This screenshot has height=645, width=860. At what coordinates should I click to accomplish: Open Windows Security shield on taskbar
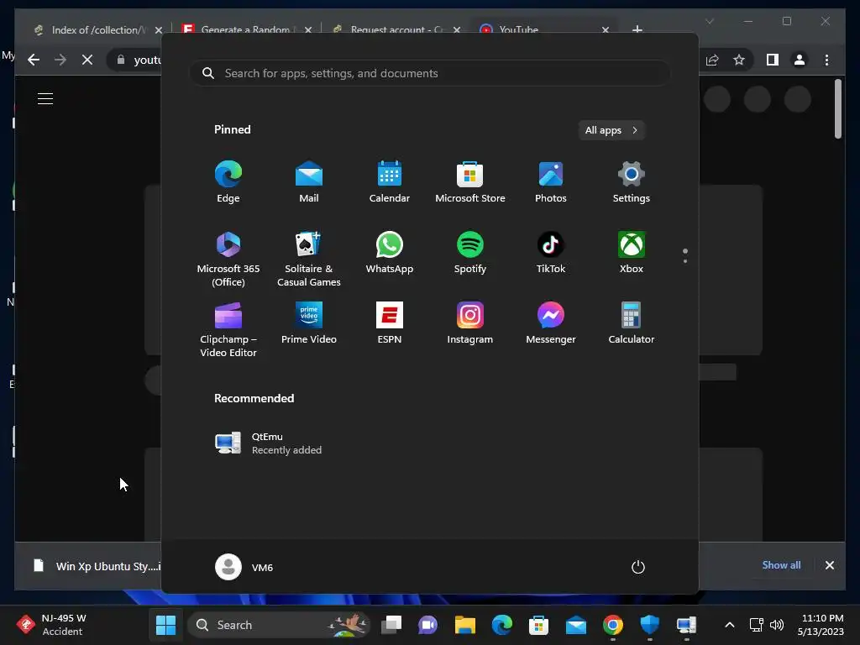tap(649, 625)
